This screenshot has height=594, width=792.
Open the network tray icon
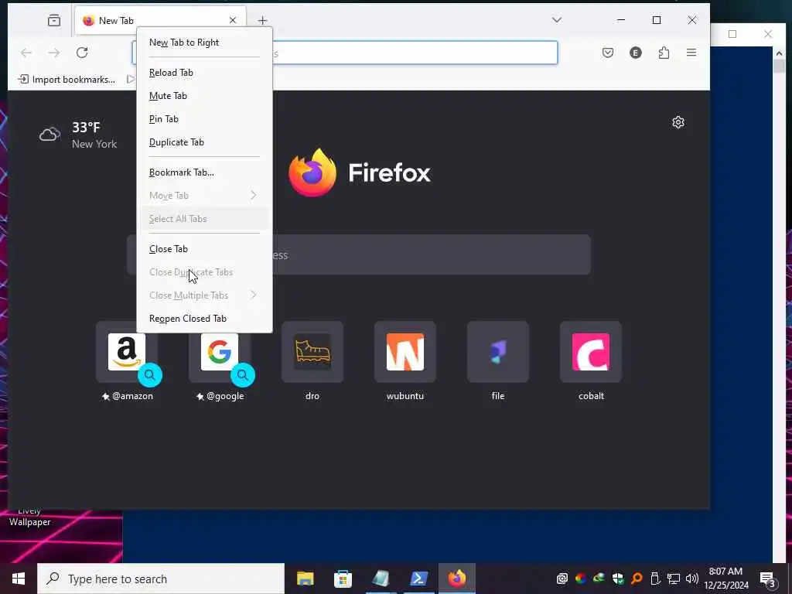(x=674, y=579)
